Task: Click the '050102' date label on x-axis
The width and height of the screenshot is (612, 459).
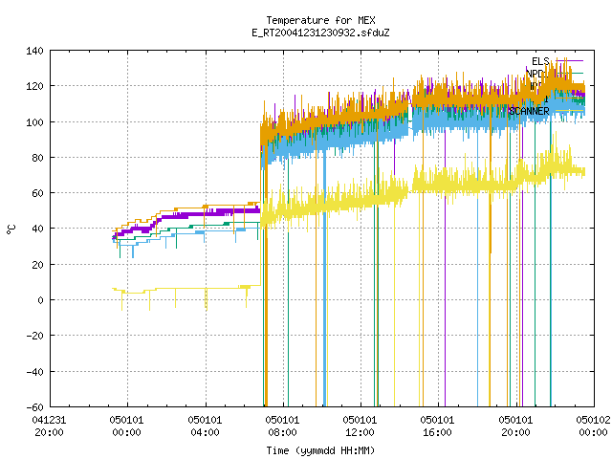Action: click(593, 420)
